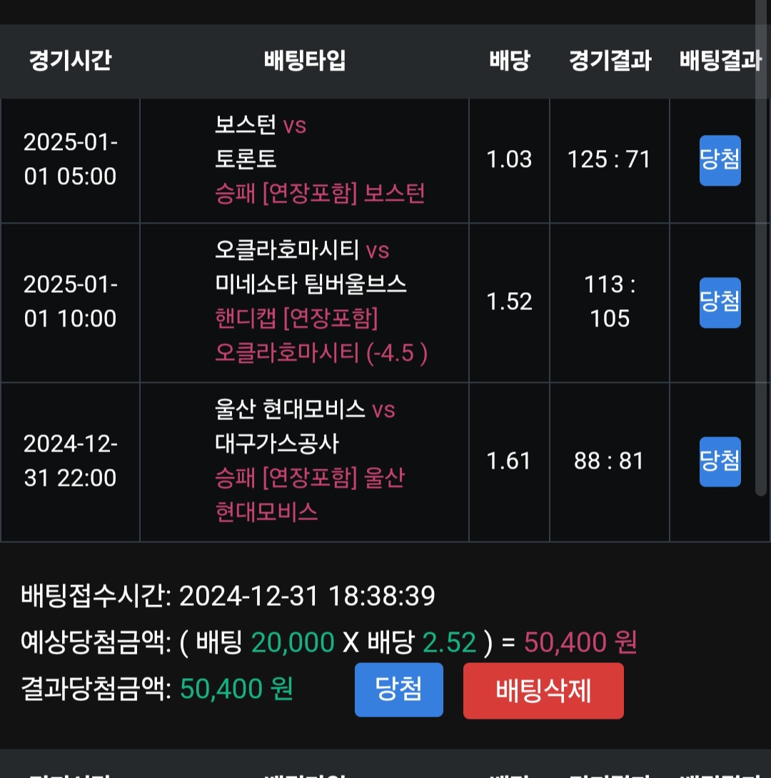Click the 경기결과 column header
The height and width of the screenshot is (778, 771).
click(610, 61)
